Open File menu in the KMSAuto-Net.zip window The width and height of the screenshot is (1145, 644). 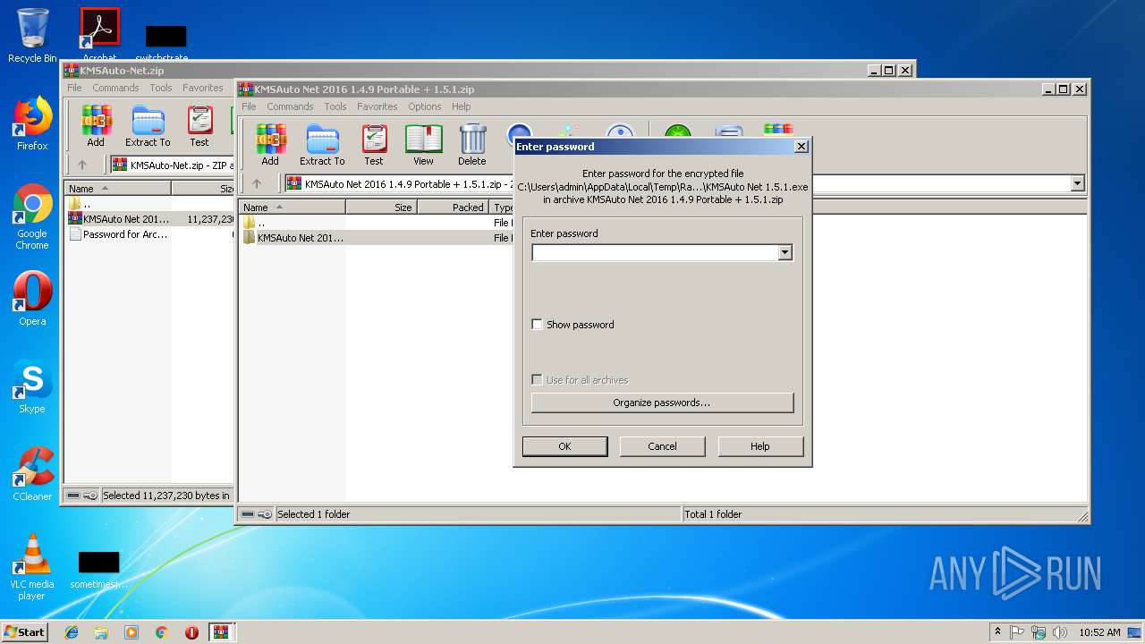pos(74,88)
